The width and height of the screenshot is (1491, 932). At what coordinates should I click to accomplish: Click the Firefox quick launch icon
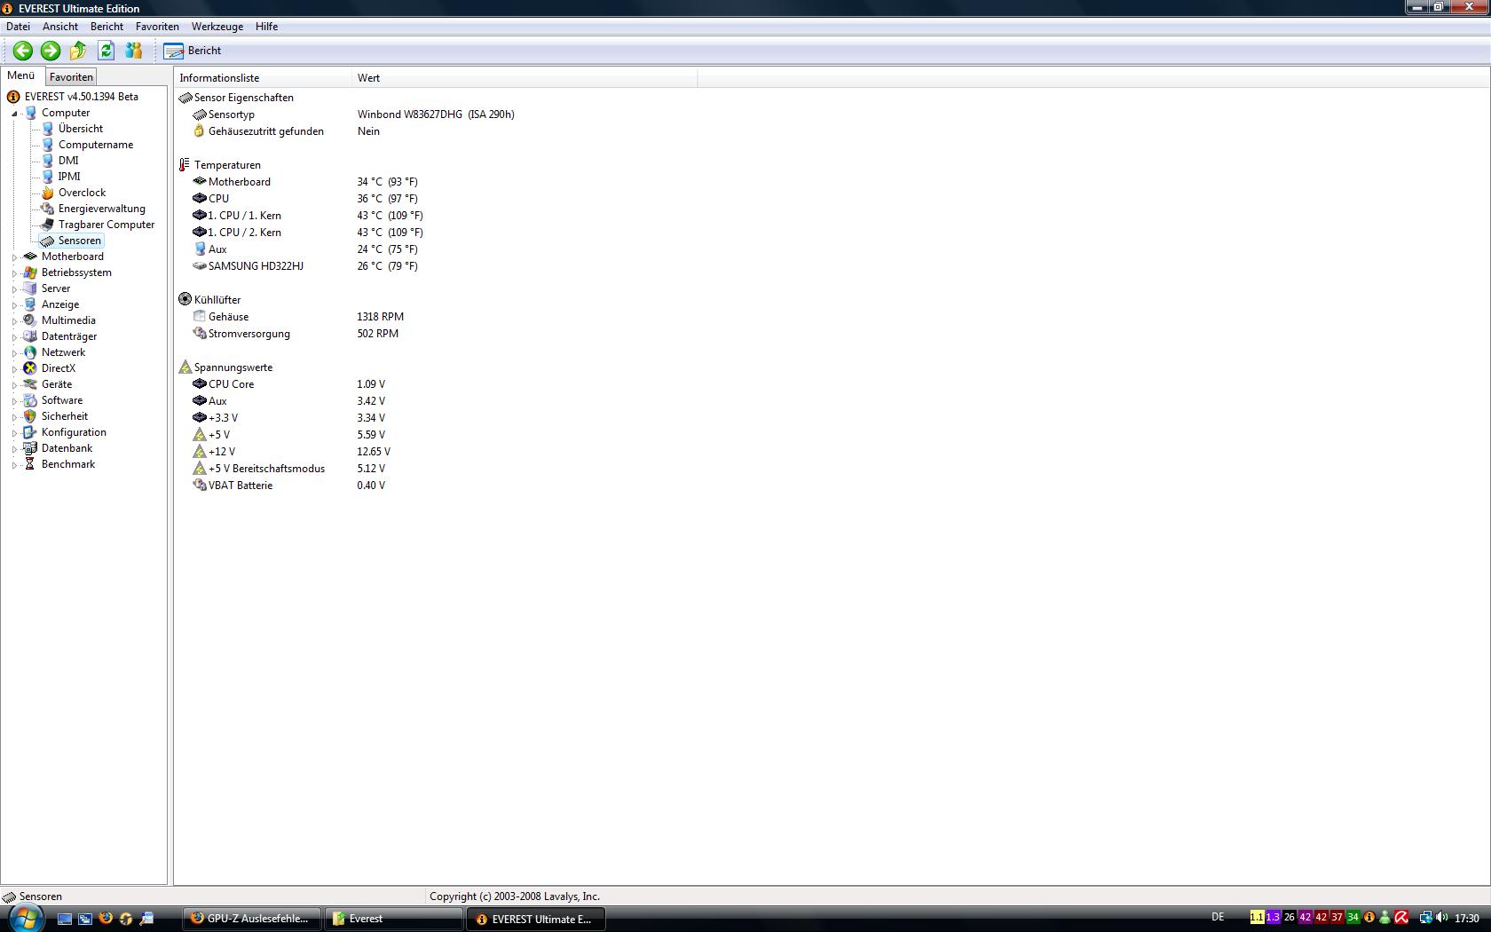tap(106, 919)
